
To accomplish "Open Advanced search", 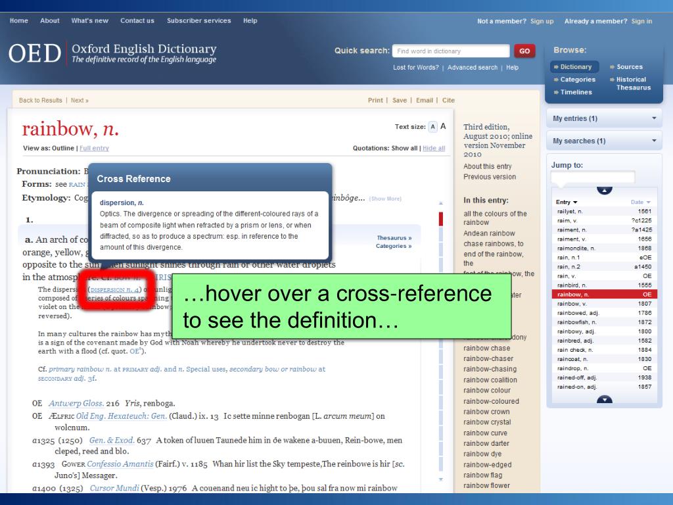I will click(473, 68).
